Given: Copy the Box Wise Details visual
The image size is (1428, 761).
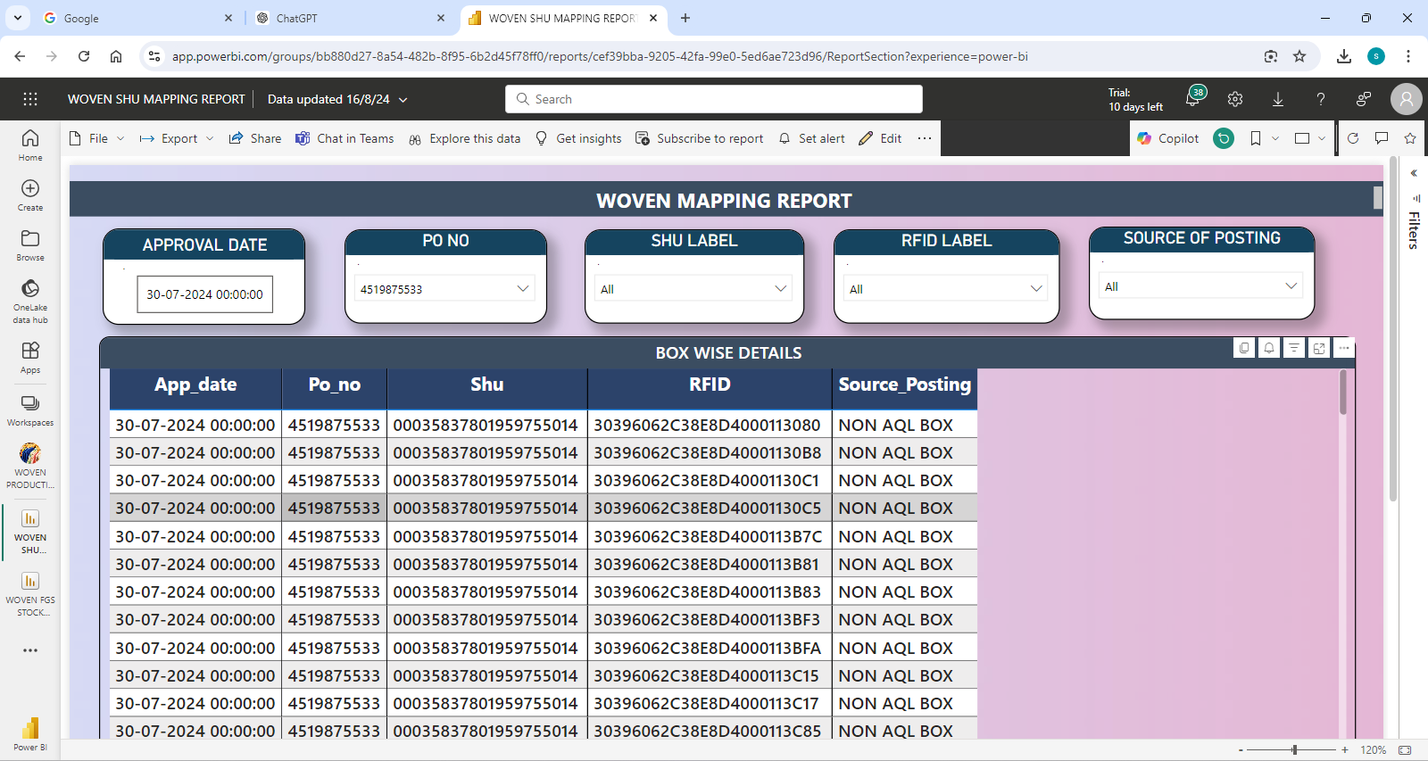Looking at the screenshot, I should tap(1244, 348).
